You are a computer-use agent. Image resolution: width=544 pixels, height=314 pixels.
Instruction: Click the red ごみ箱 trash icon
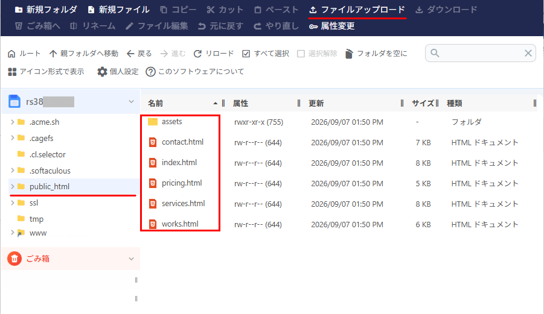point(14,259)
